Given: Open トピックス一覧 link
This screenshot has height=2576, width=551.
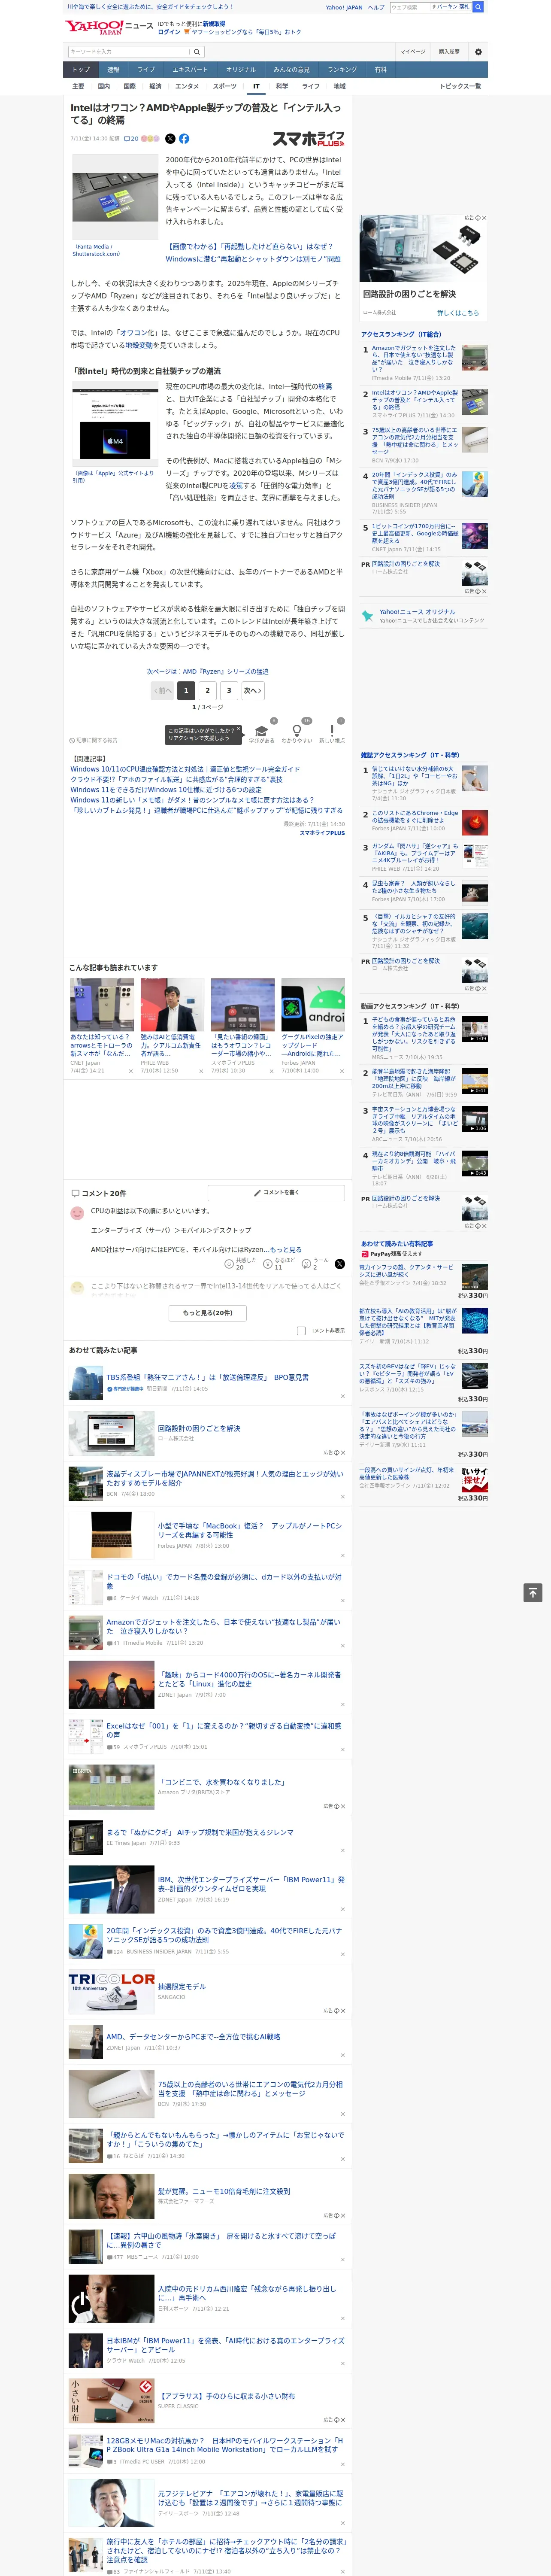Looking at the screenshot, I should click(x=460, y=86).
